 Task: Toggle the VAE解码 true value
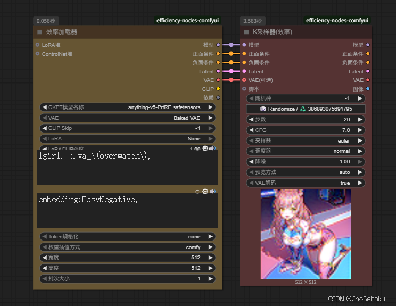point(306,183)
